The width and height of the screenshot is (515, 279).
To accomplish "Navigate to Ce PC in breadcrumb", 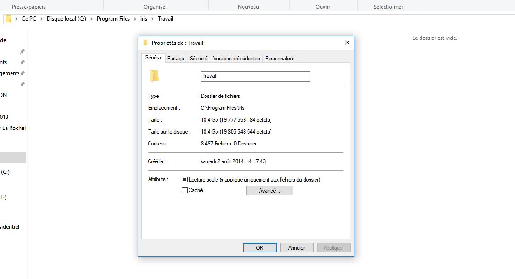I will [x=29, y=19].
